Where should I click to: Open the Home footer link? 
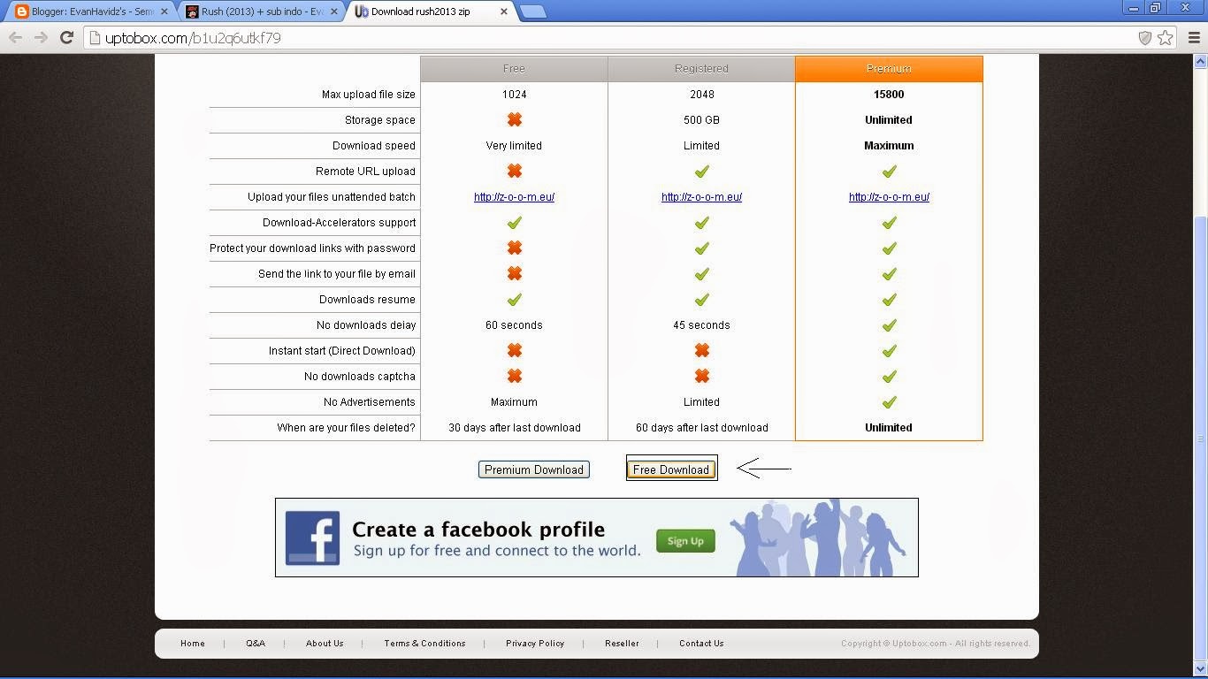coord(192,644)
